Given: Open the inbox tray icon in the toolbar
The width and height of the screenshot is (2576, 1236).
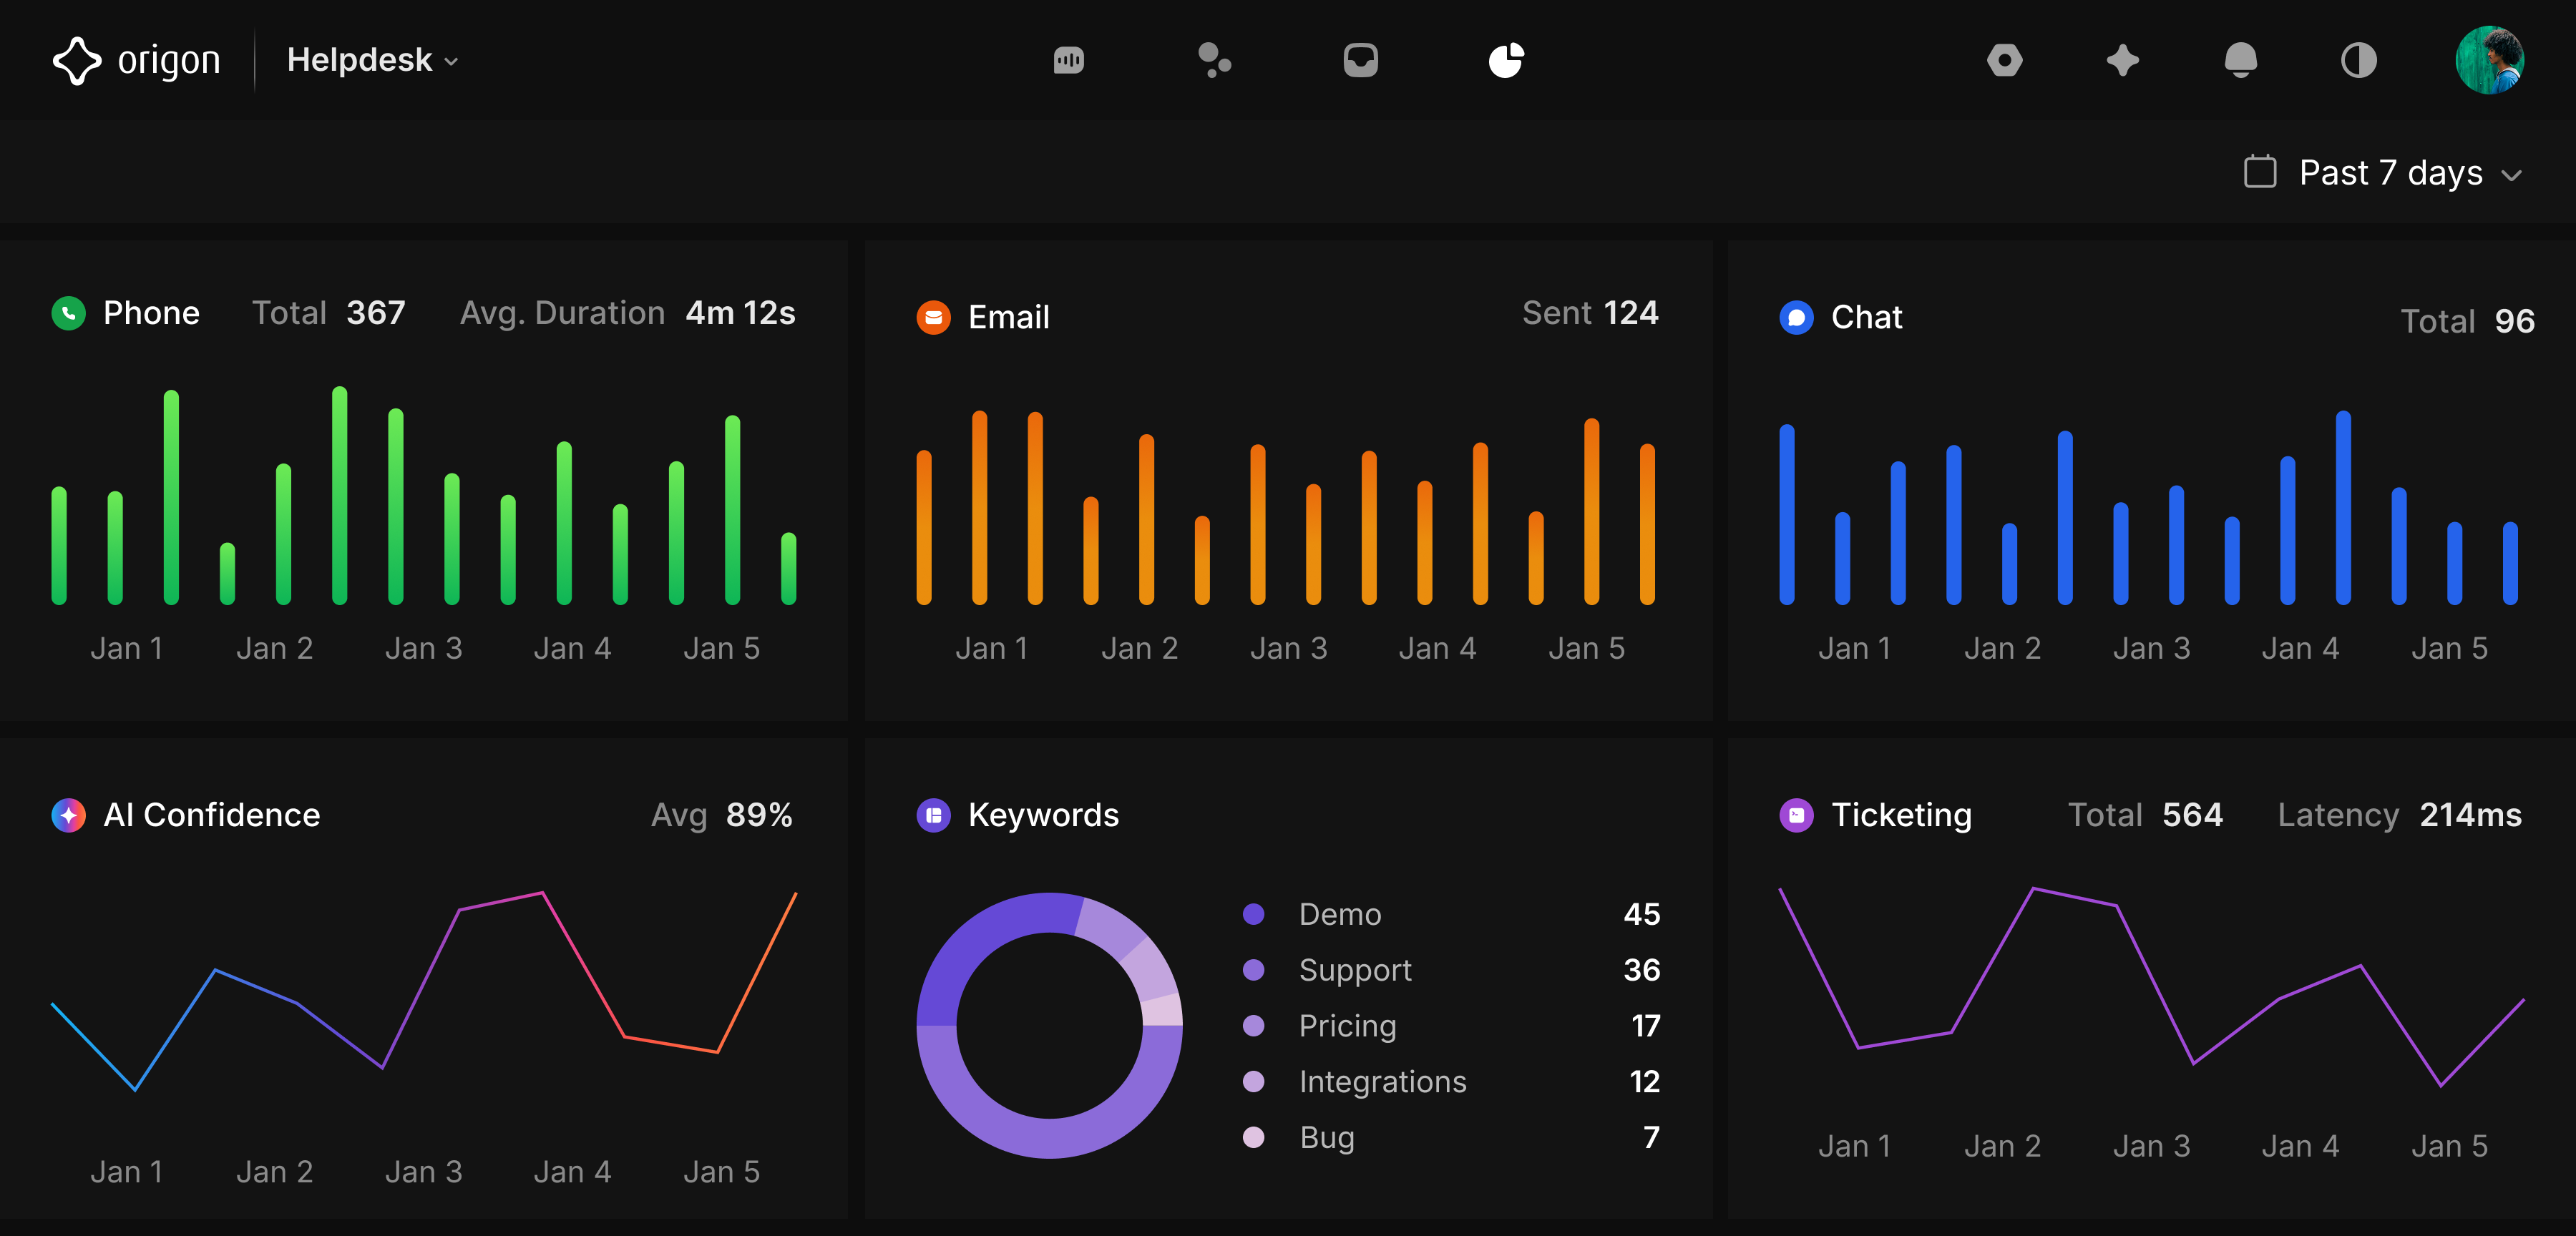Looking at the screenshot, I should click(x=1360, y=60).
